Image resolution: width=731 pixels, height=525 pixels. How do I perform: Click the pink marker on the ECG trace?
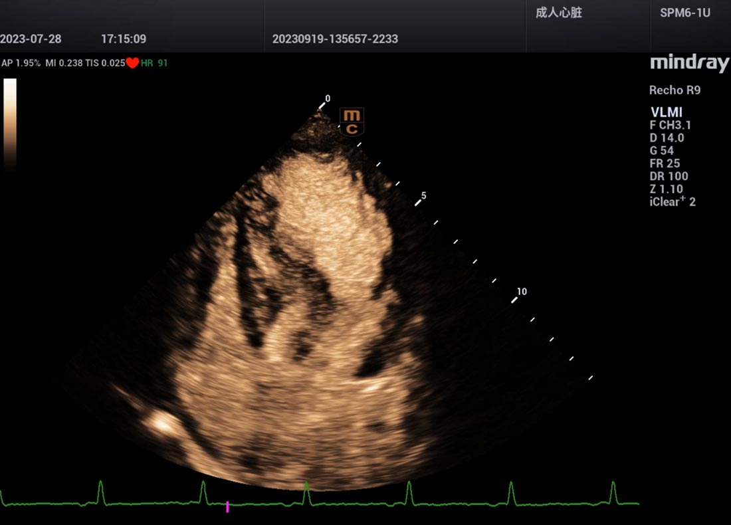pos(227,506)
